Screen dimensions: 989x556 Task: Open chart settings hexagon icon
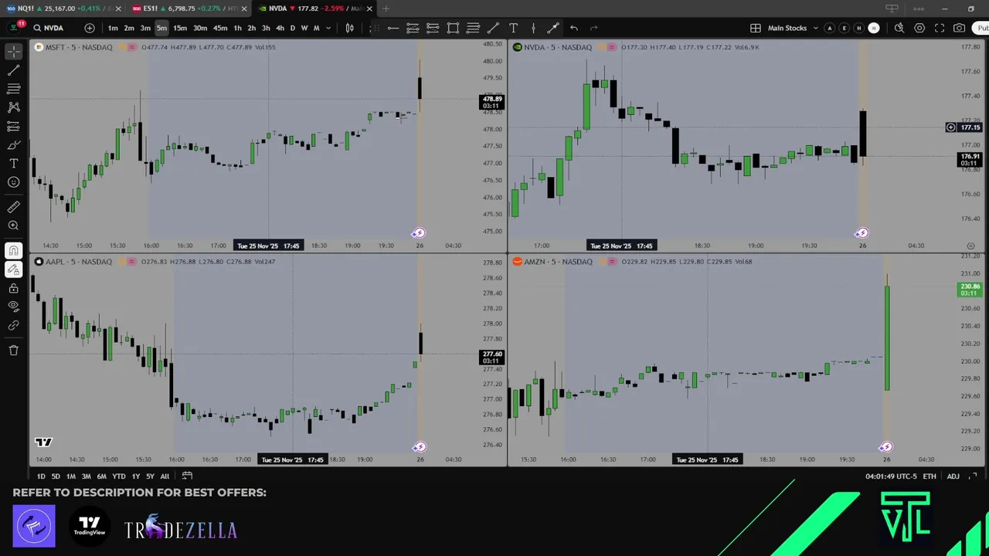919,28
